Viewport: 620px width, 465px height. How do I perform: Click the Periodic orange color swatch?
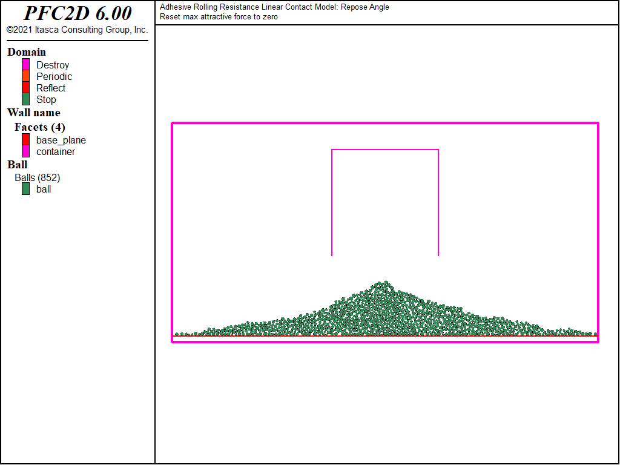25,76
